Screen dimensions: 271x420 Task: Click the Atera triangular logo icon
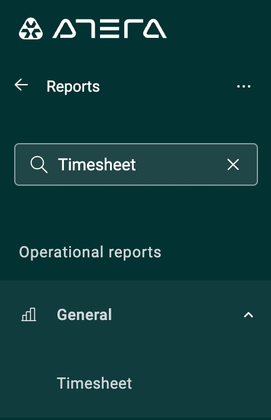(31, 28)
